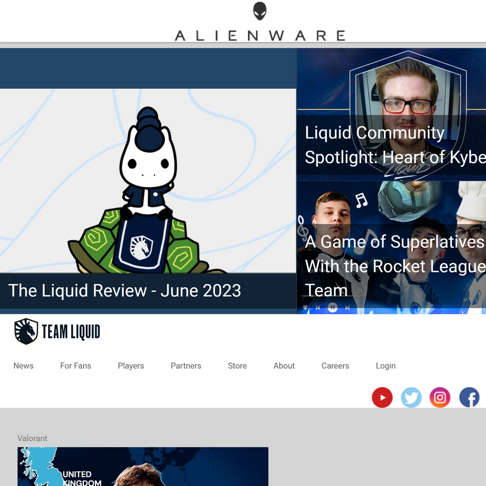Open the Store link
This screenshot has width=486, height=486.
237,366
